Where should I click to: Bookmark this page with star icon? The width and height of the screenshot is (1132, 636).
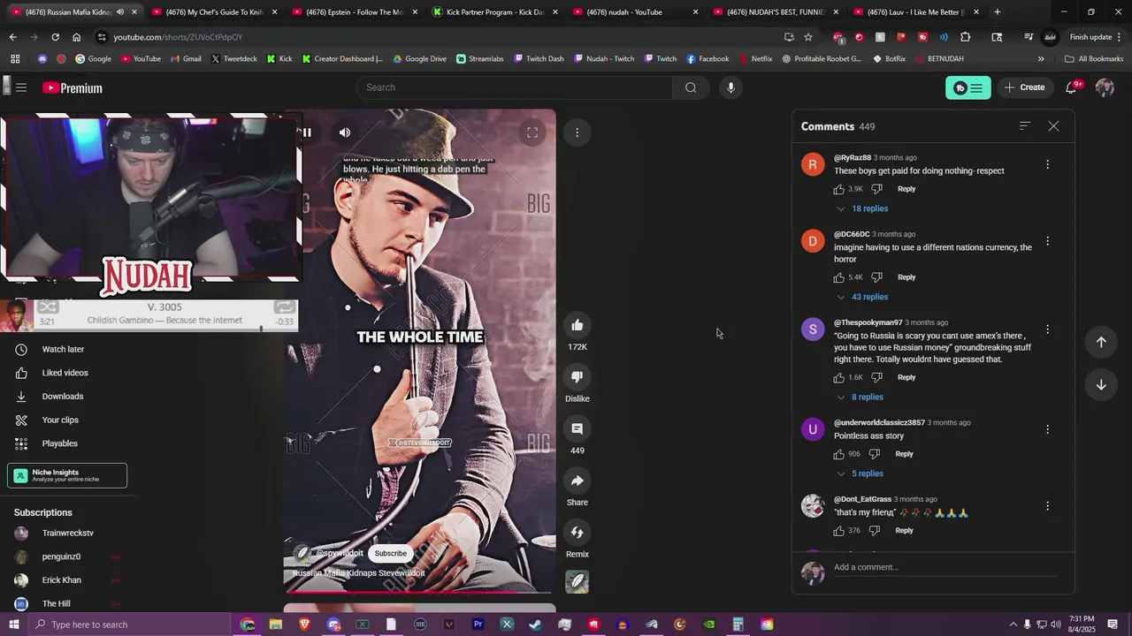coord(808,37)
